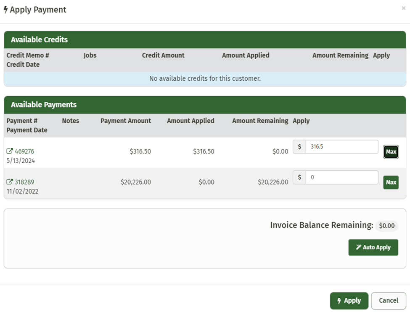410x312 pixels.
Task: Click dollar sign addon for payment 318289
Action: (299, 177)
